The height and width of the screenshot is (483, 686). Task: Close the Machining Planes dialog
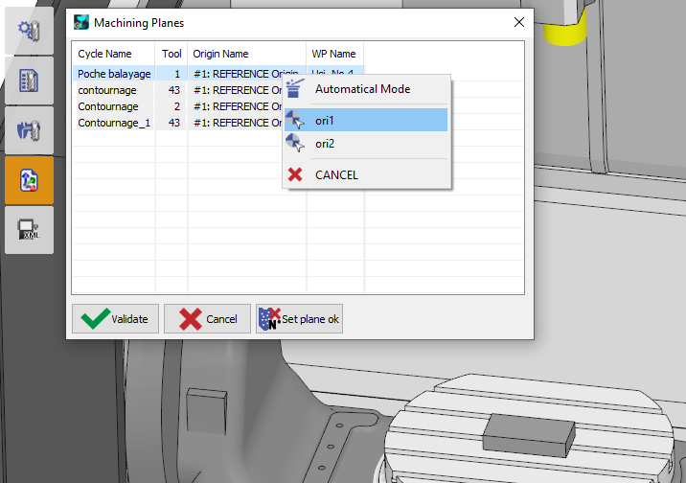519,22
